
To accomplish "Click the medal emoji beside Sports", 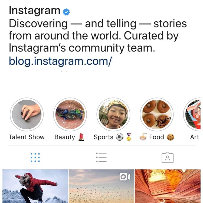I will click(x=129, y=137).
